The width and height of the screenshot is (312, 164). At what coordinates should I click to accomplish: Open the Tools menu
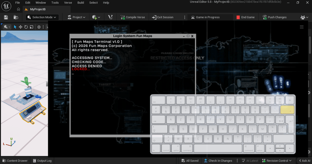click(x=55, y=2)
